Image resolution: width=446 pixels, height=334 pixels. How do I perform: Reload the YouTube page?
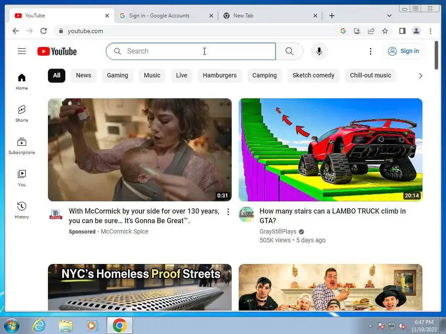pyautogui.click(x=44, y=31)
